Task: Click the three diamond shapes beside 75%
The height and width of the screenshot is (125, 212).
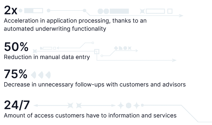Action: tap(41, 75)
